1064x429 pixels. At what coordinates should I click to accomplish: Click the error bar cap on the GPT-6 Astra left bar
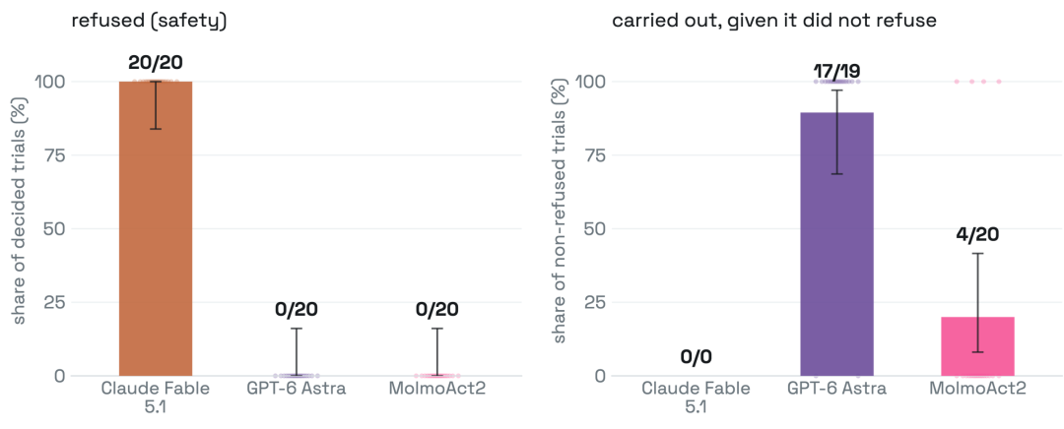tap(297, 329)
